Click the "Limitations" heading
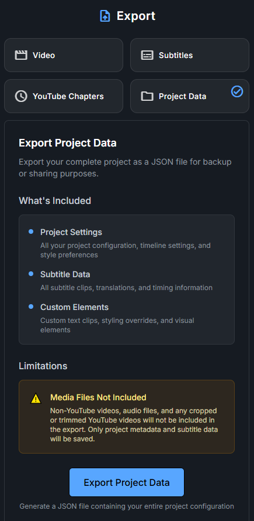This screenshot has width=254, height=521. [43, 366]
